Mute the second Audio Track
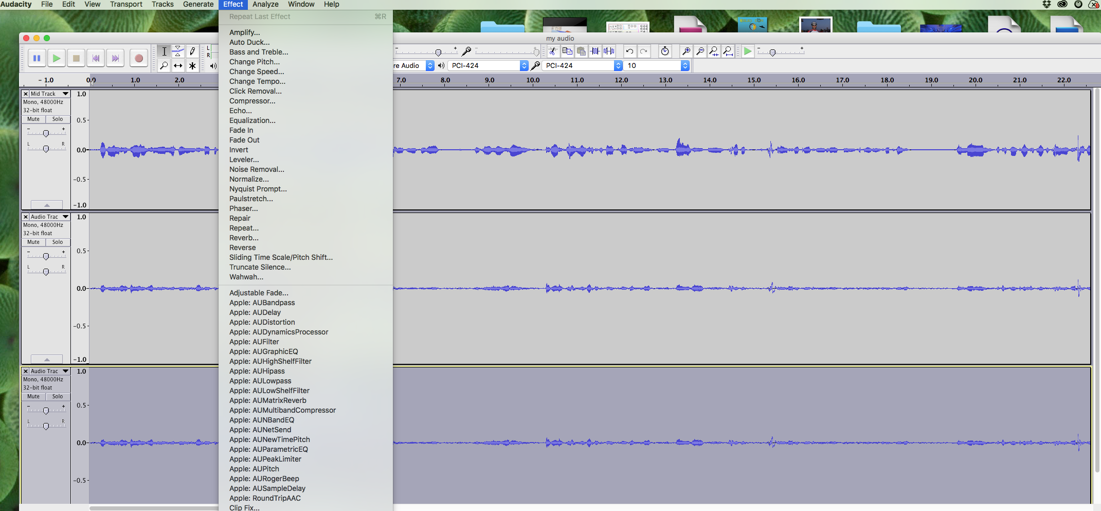 (x=33, y=242)
